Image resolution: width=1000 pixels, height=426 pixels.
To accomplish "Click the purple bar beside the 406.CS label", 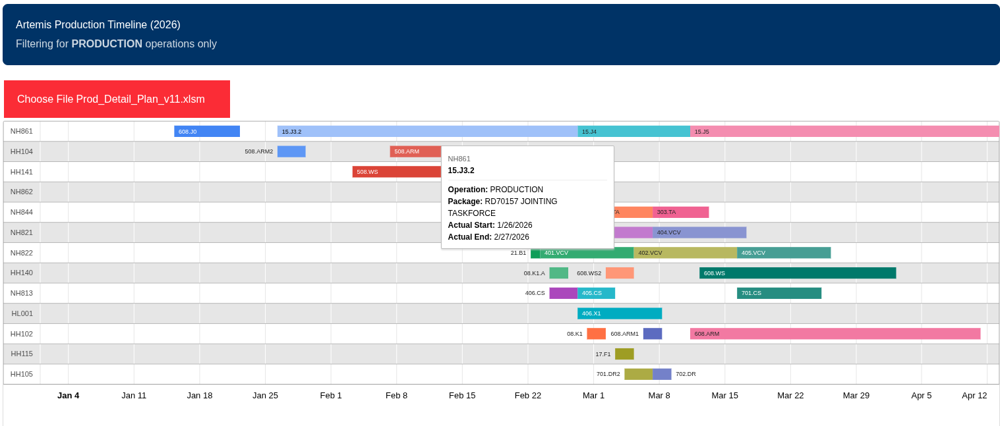I will pos(564,293).
